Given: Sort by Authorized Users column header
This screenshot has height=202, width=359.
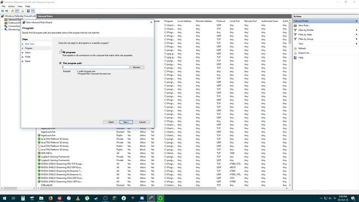Looking at the screenshot, I should (270, 21).
